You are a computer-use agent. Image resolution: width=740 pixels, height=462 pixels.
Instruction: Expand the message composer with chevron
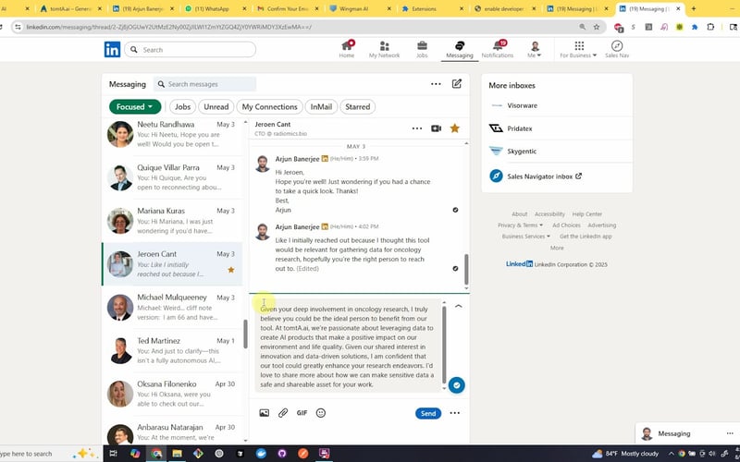458,306
